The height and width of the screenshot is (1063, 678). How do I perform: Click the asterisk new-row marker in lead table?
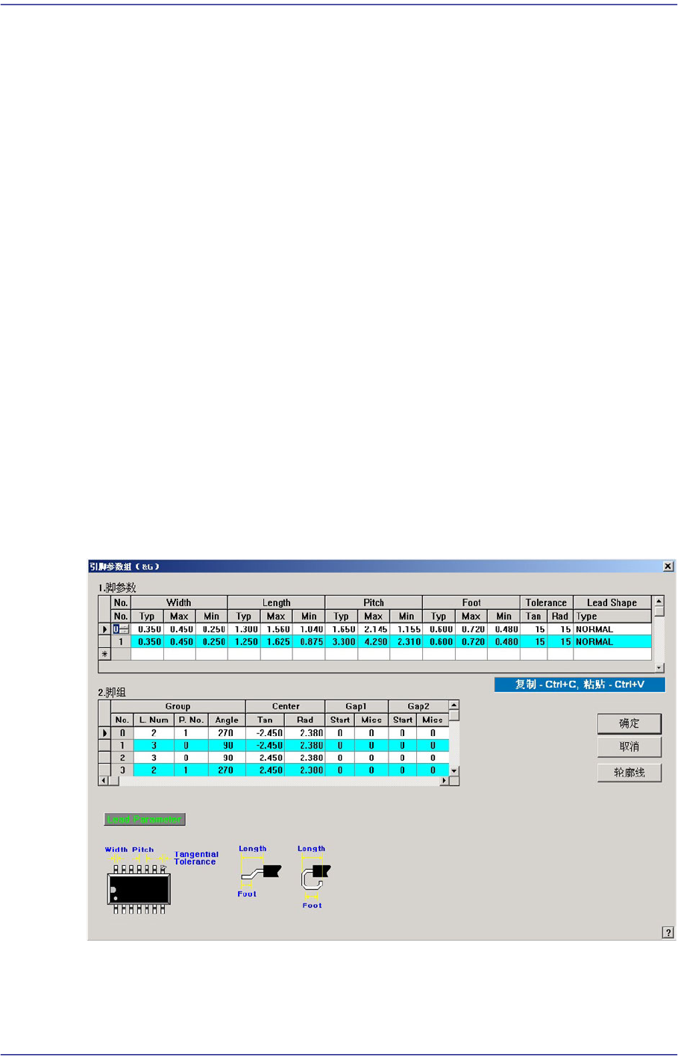pyautogui.click(x=104, y=654)
